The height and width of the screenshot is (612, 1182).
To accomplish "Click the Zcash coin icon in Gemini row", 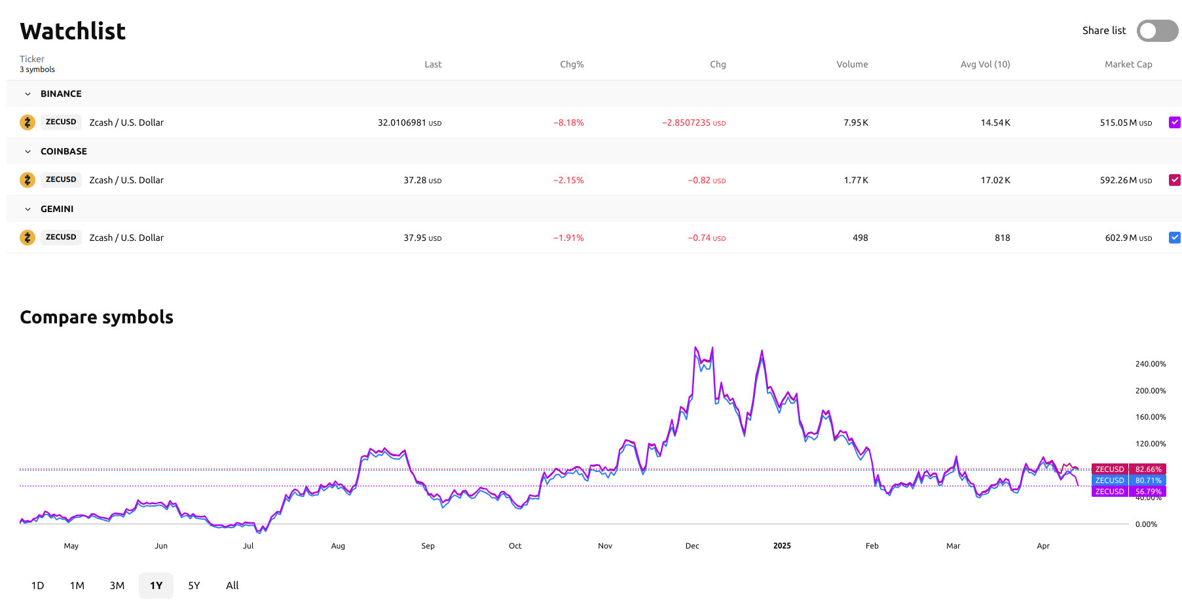I will [28, 238].
